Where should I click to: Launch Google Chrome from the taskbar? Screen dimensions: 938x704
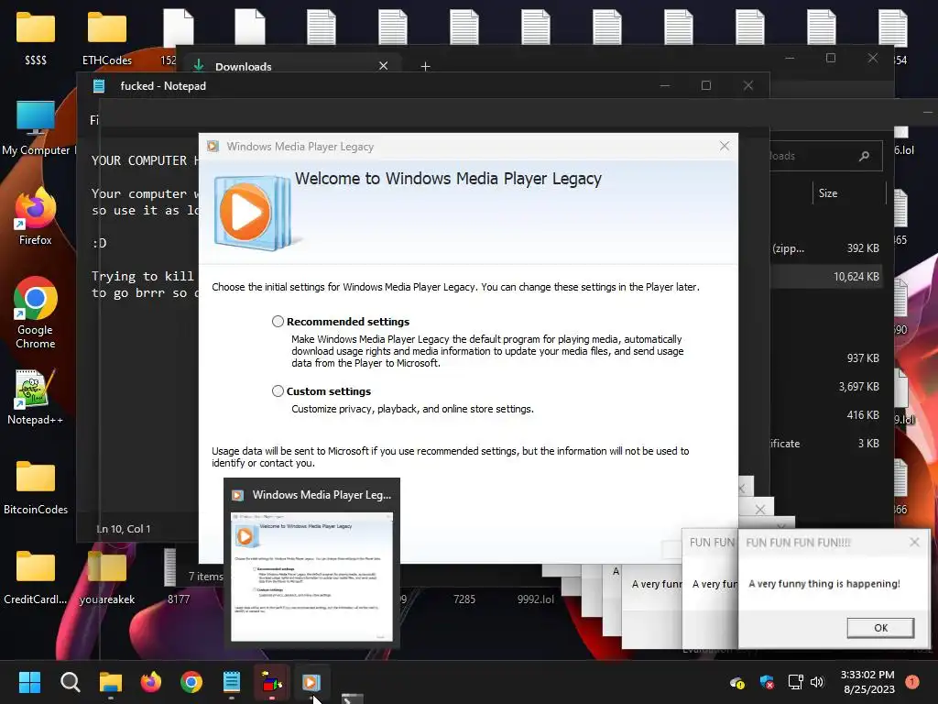pos(191,682)
